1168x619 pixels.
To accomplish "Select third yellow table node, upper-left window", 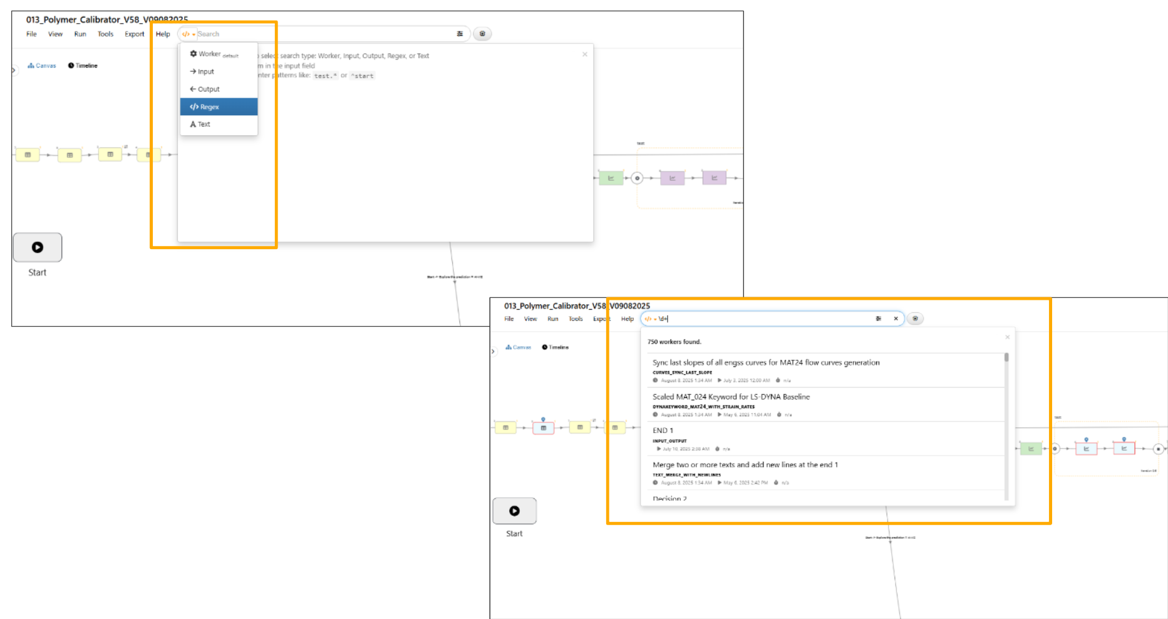I will click(x=110, y=154).
